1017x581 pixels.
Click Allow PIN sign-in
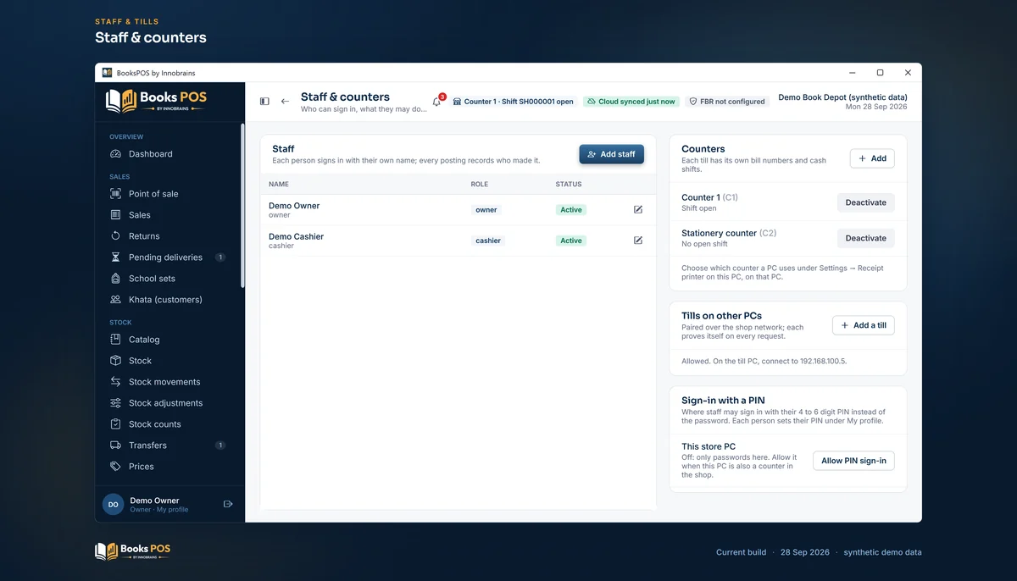(x=853, y=461)
